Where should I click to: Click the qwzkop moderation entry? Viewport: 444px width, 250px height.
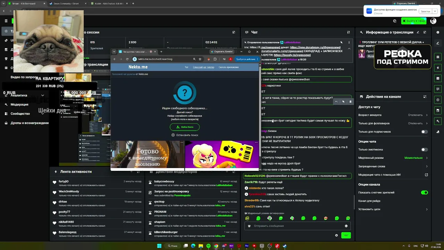point(193,203)
